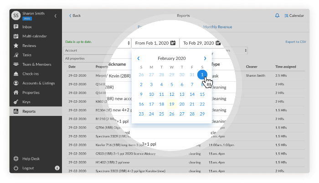Click the Help Desk globe icon

(x=16, y=159)
